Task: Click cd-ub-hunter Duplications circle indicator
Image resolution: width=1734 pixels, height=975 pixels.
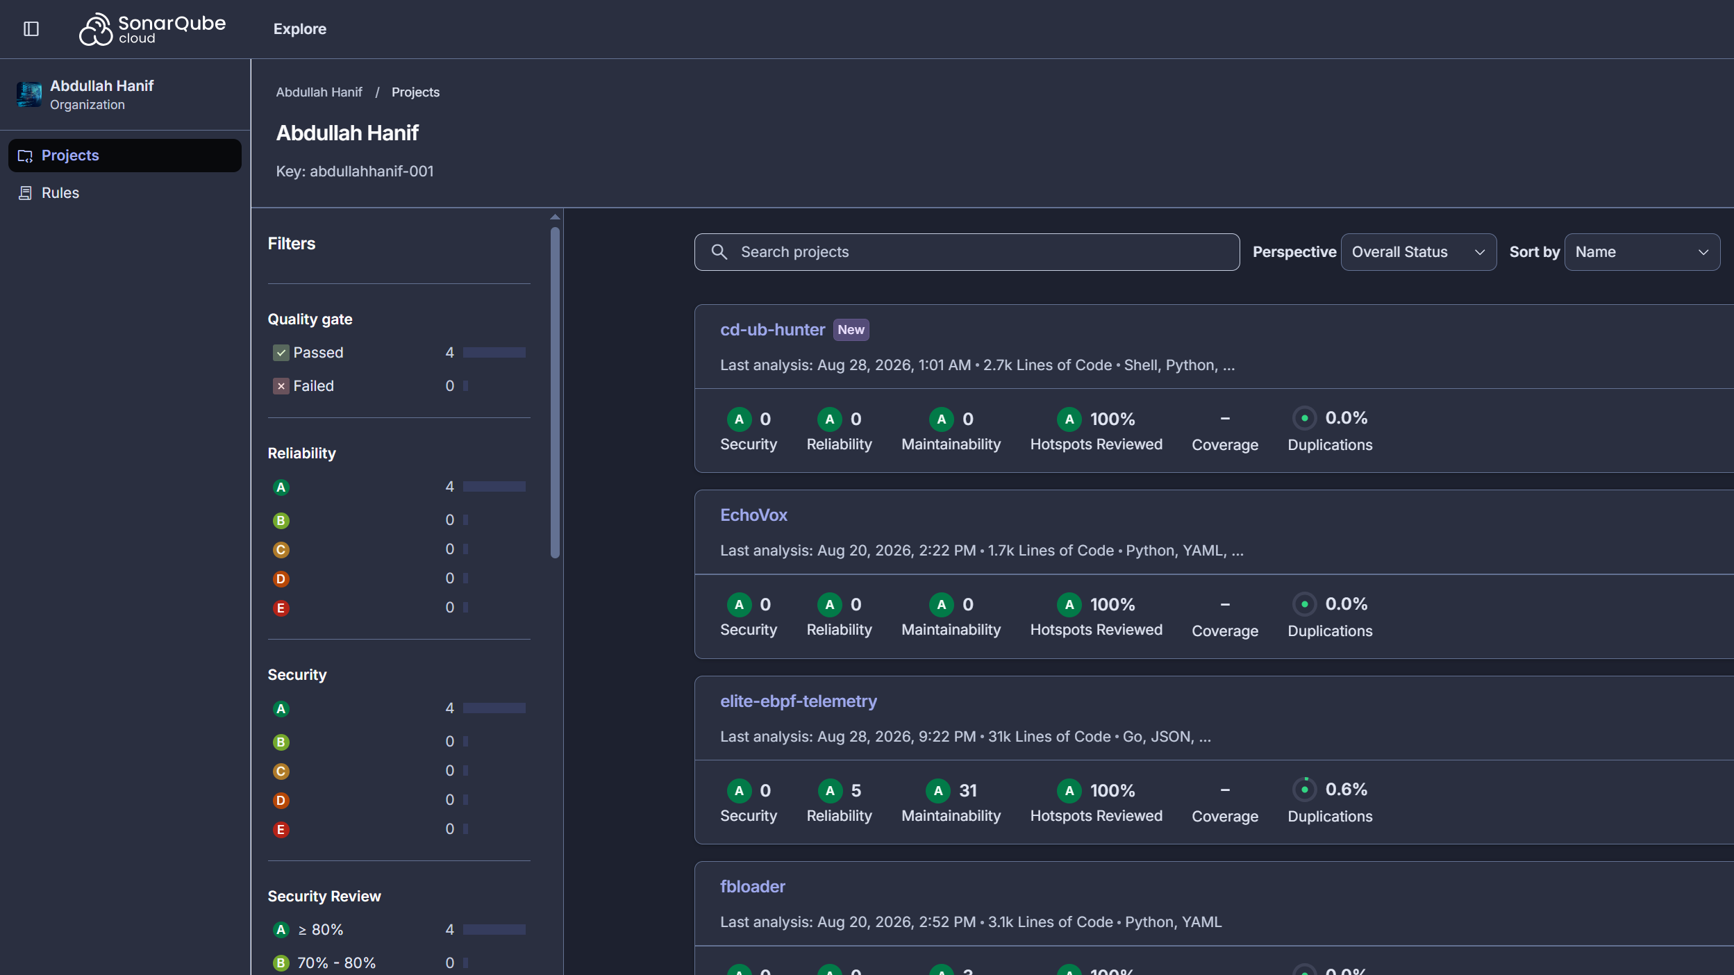Action: [1304, 418]
